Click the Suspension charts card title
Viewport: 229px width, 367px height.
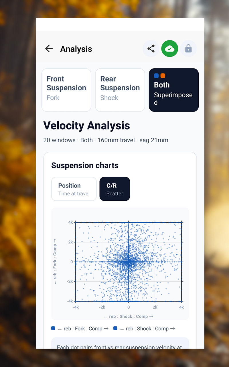click(85, 165)
